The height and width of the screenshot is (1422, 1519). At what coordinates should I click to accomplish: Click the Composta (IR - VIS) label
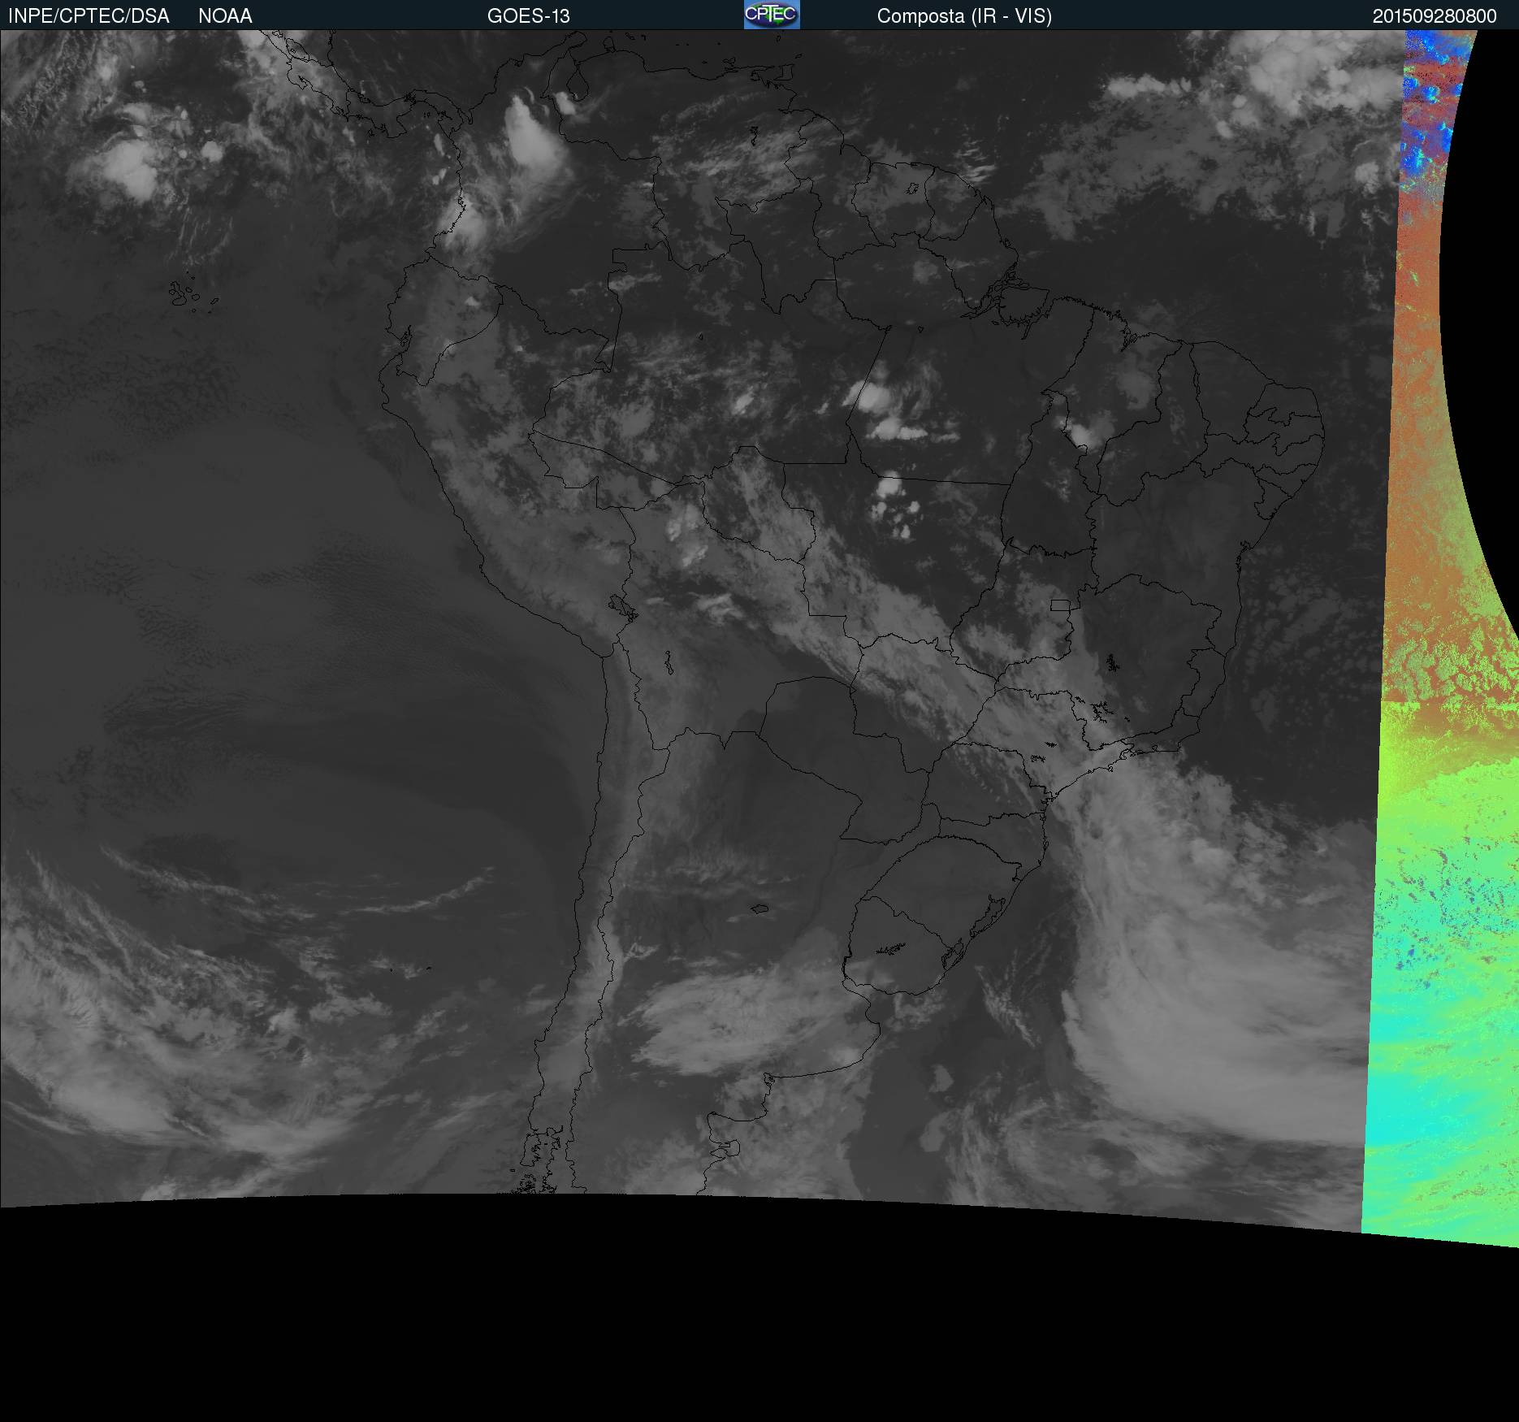[964, 16]
